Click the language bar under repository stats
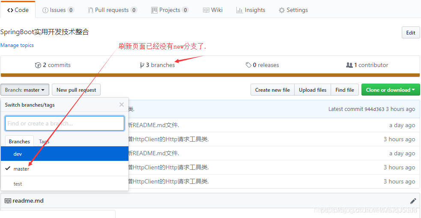The width and height of the screenshot is (421, 218). (x=210, y=75)
